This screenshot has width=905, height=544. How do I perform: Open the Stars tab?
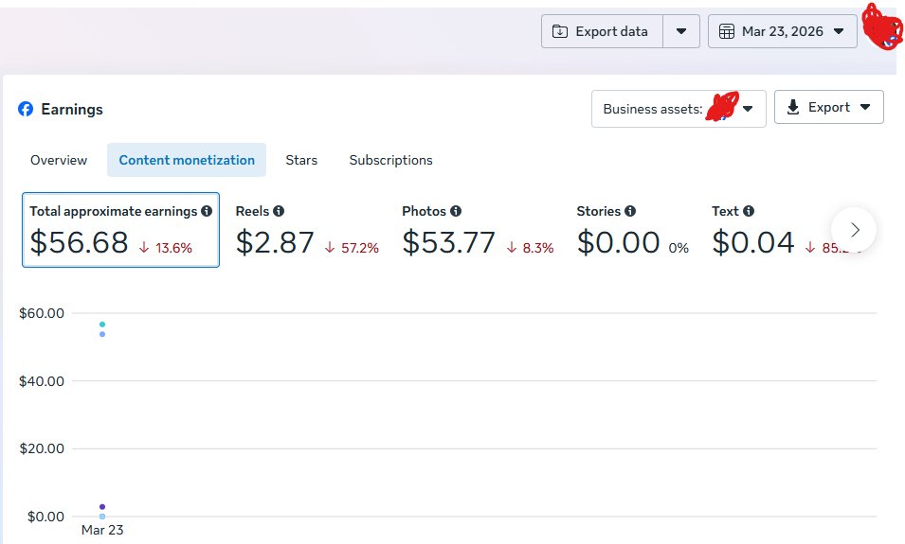click(x=301, y=160)
